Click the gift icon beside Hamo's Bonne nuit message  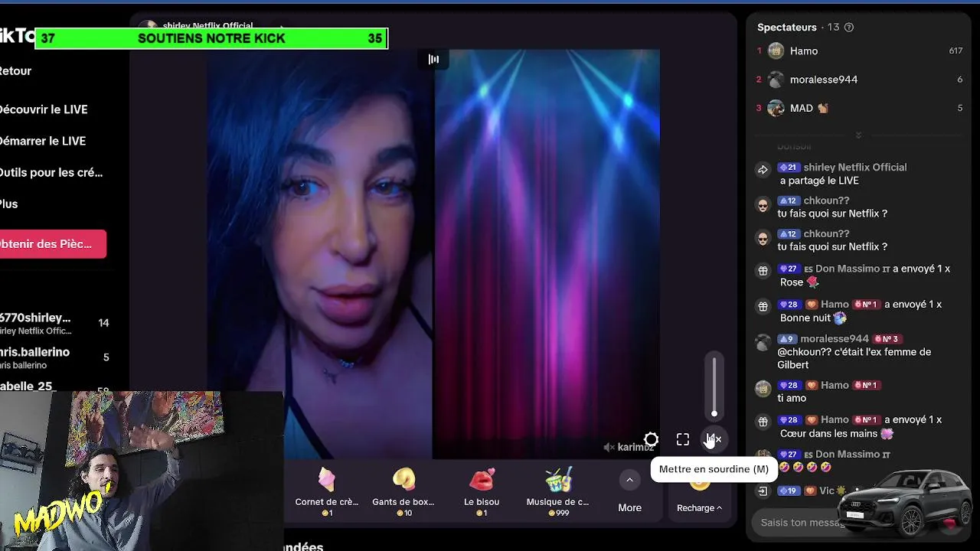point(763,306)
